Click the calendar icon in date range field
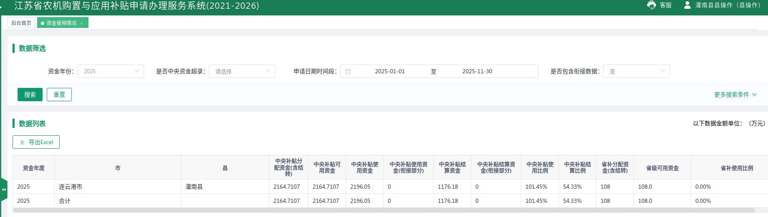Screen dimensions: 768x217 pyautogui.click(x=348, y=72)
